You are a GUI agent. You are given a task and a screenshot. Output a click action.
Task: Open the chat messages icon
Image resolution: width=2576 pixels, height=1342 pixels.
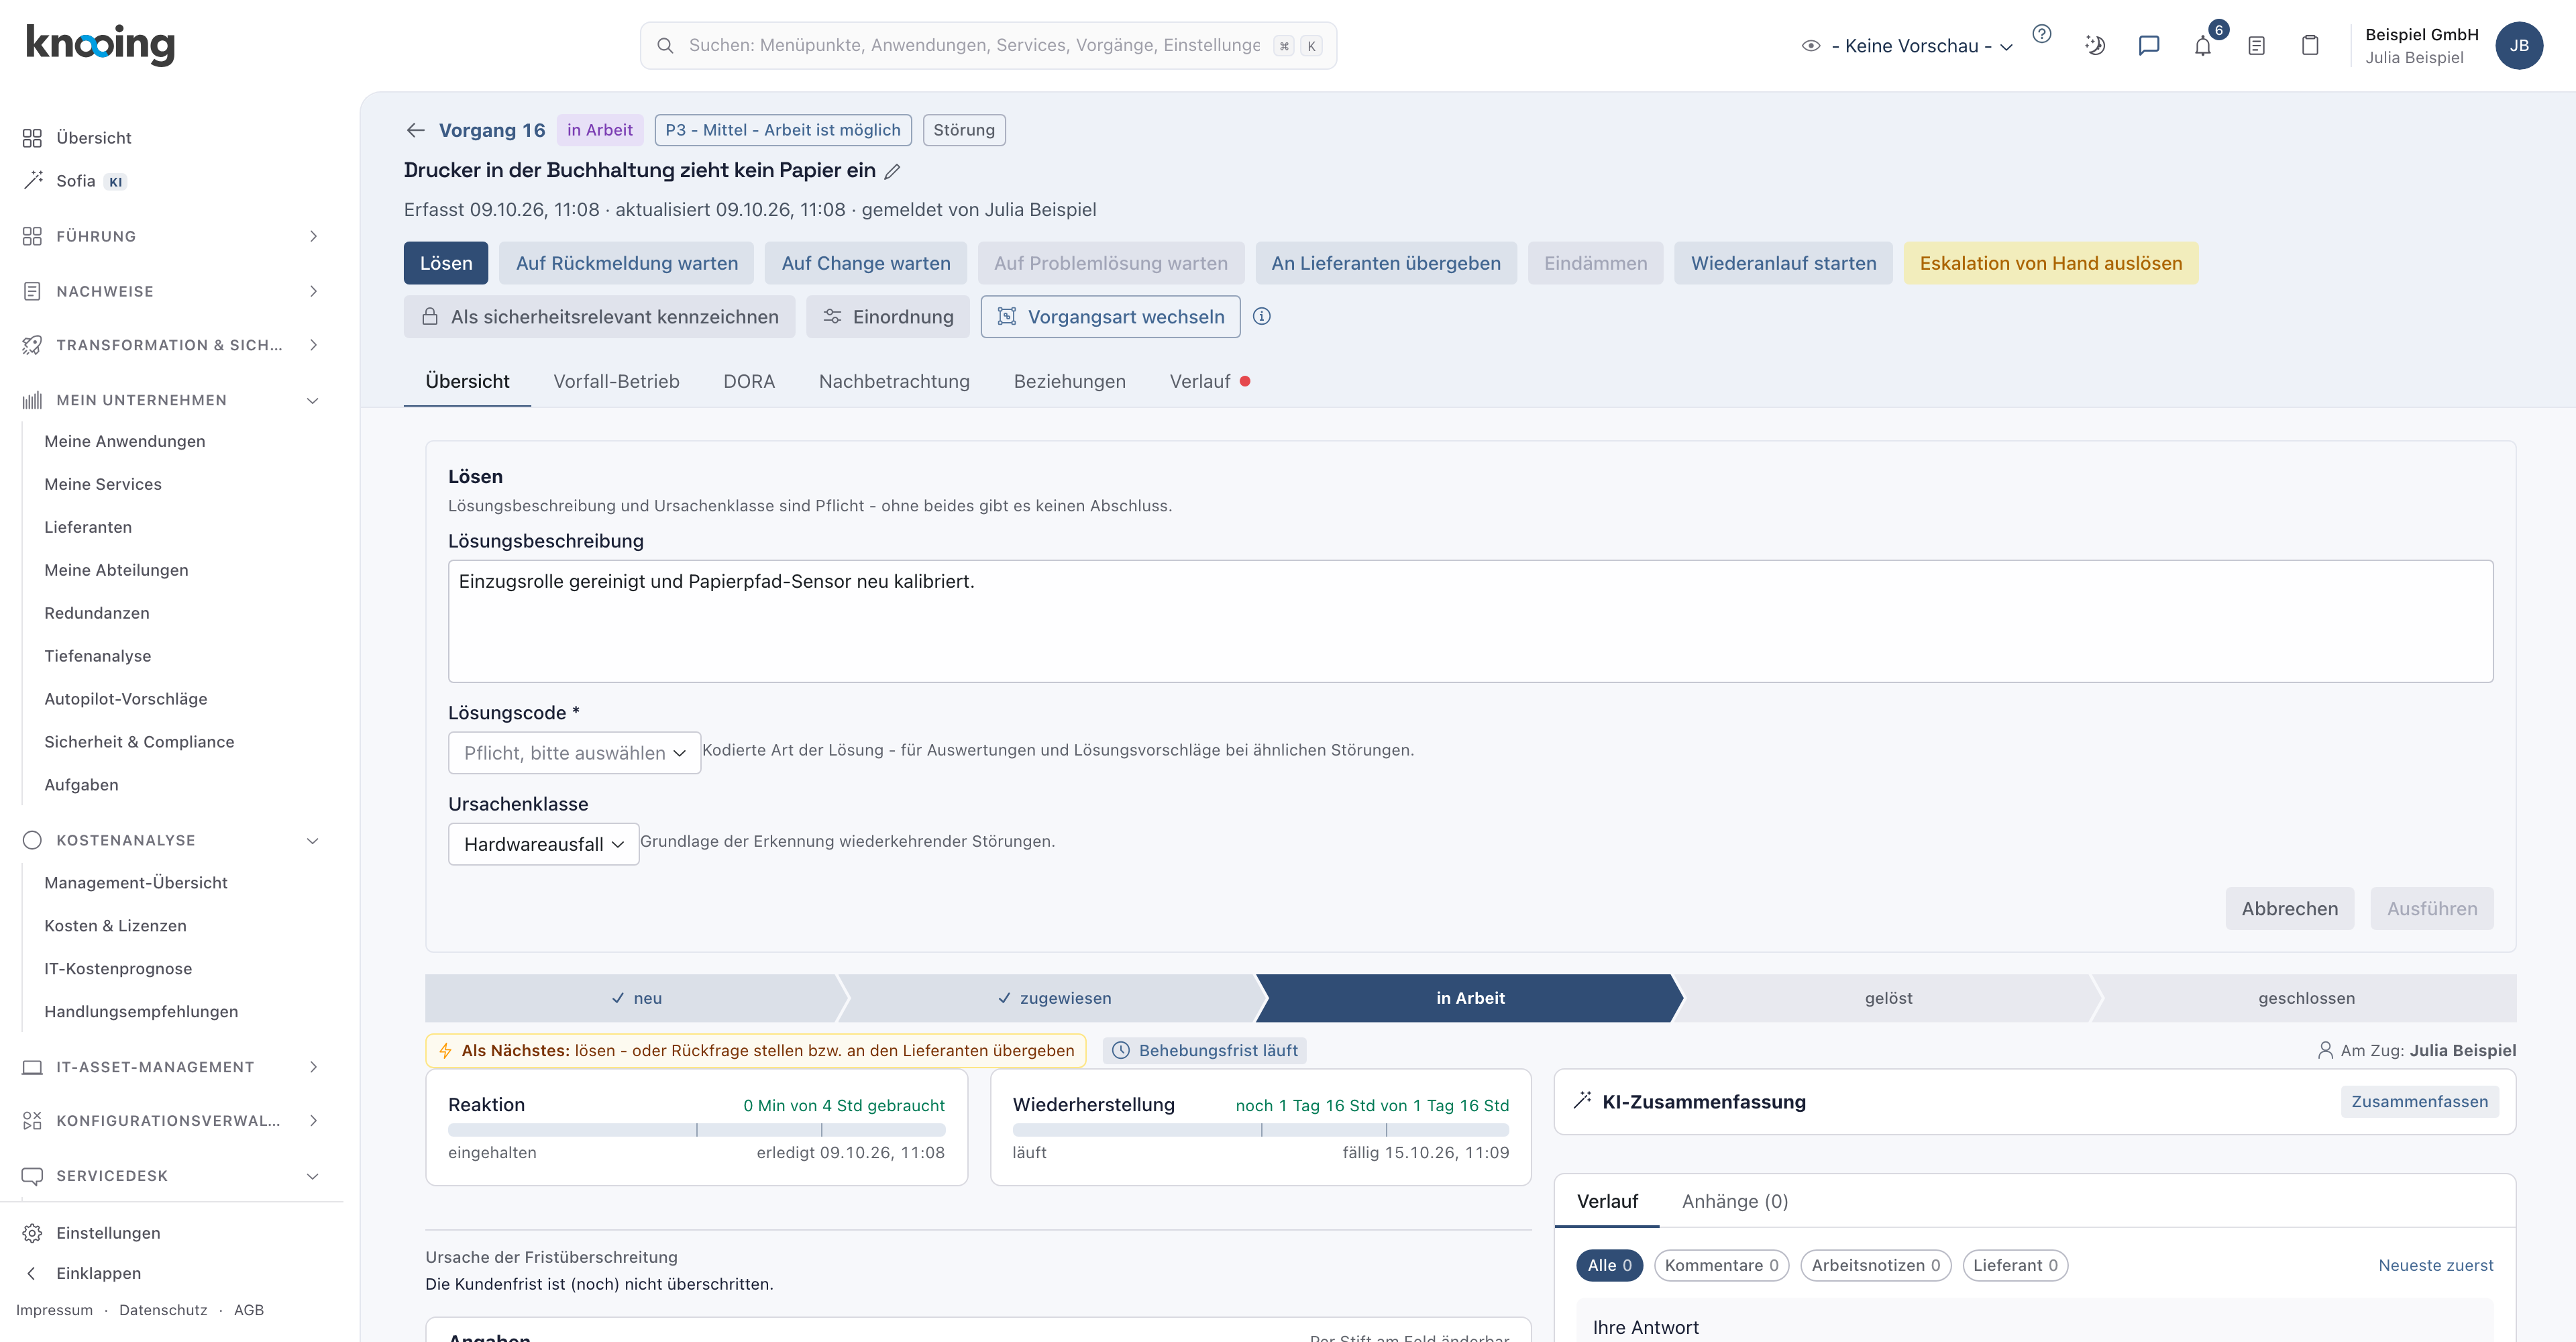(x=2149, y=45)
